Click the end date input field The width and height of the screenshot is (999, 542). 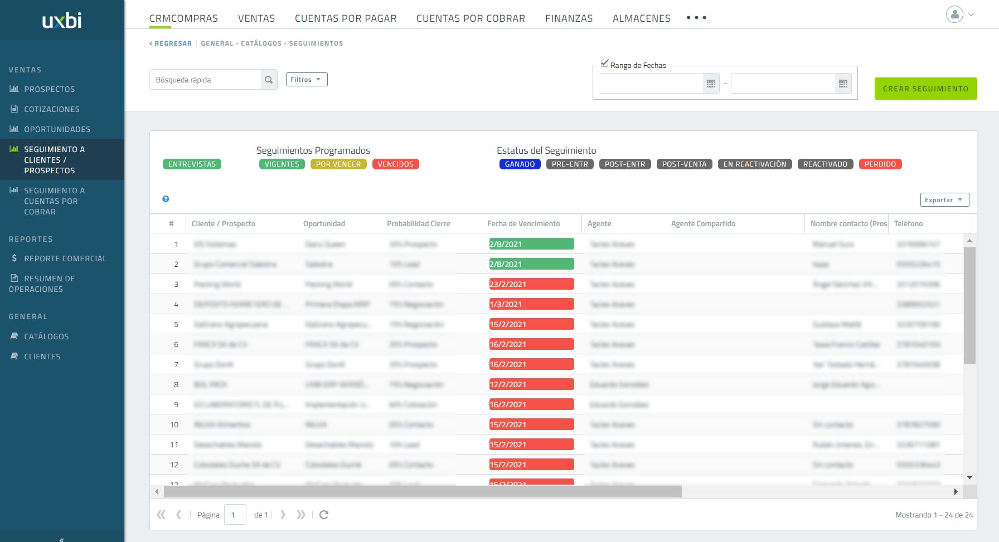click(x=783, y=84)
